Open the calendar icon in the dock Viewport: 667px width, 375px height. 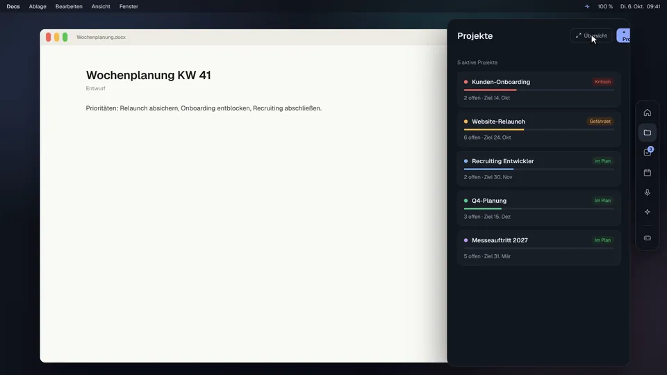click(647, 172)
